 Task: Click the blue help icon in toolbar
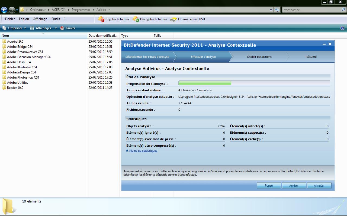(x=342, y=28)
